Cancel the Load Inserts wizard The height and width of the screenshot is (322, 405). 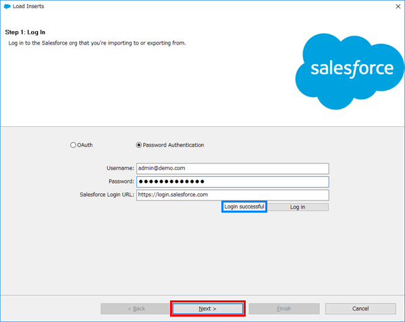coord(360,308)
